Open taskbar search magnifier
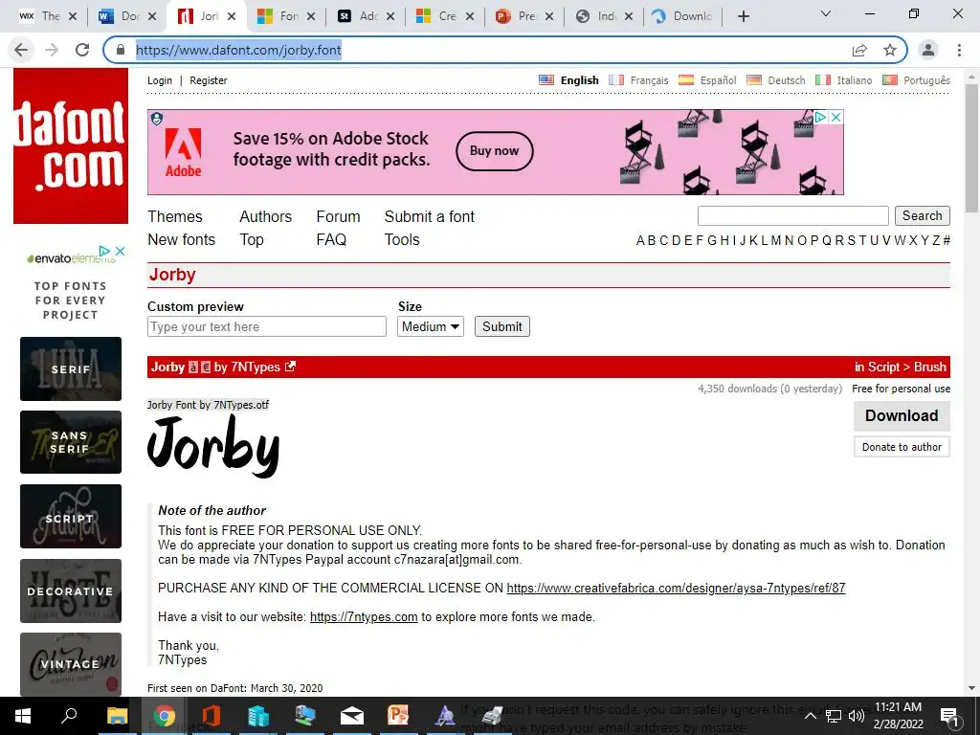Screen dimensions: 980x735 pos(69,716)
